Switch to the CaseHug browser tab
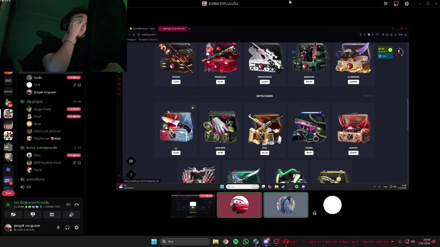The height and width of the screenshot is (247, 440). coord(173,28)
